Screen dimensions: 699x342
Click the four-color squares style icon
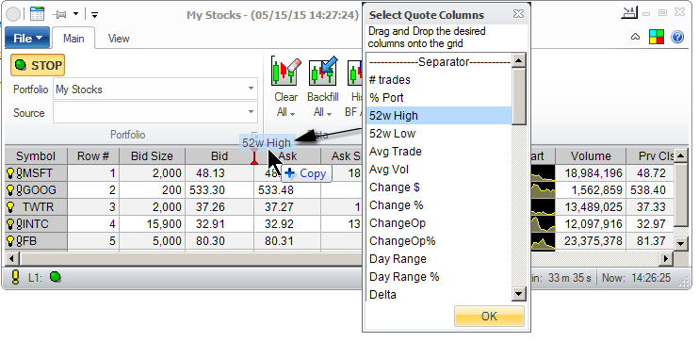point(657,37)
